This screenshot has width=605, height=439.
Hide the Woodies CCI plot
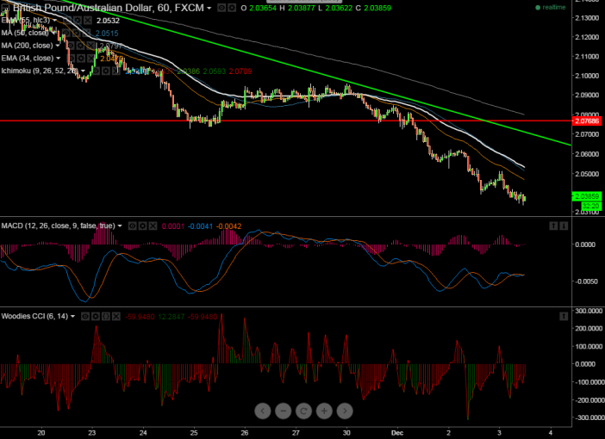[84, 317]
